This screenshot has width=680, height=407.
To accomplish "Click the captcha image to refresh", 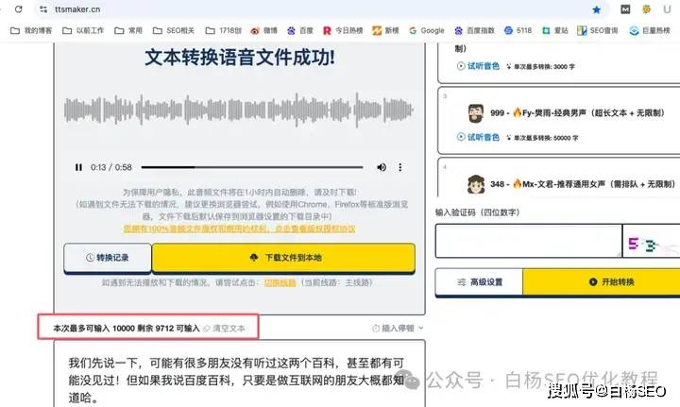I will point(652,241).
